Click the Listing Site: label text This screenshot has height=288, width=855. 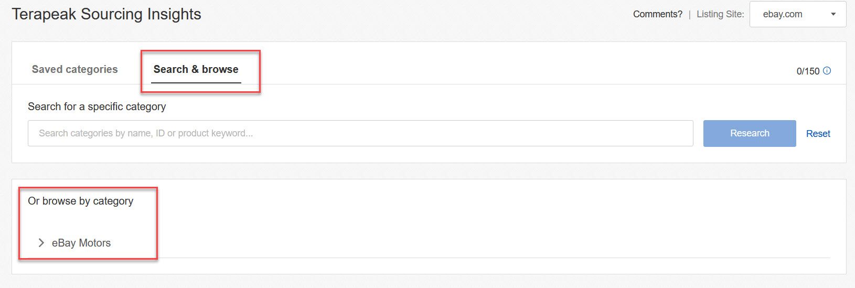pyautogui.click(x=720, y=15)
